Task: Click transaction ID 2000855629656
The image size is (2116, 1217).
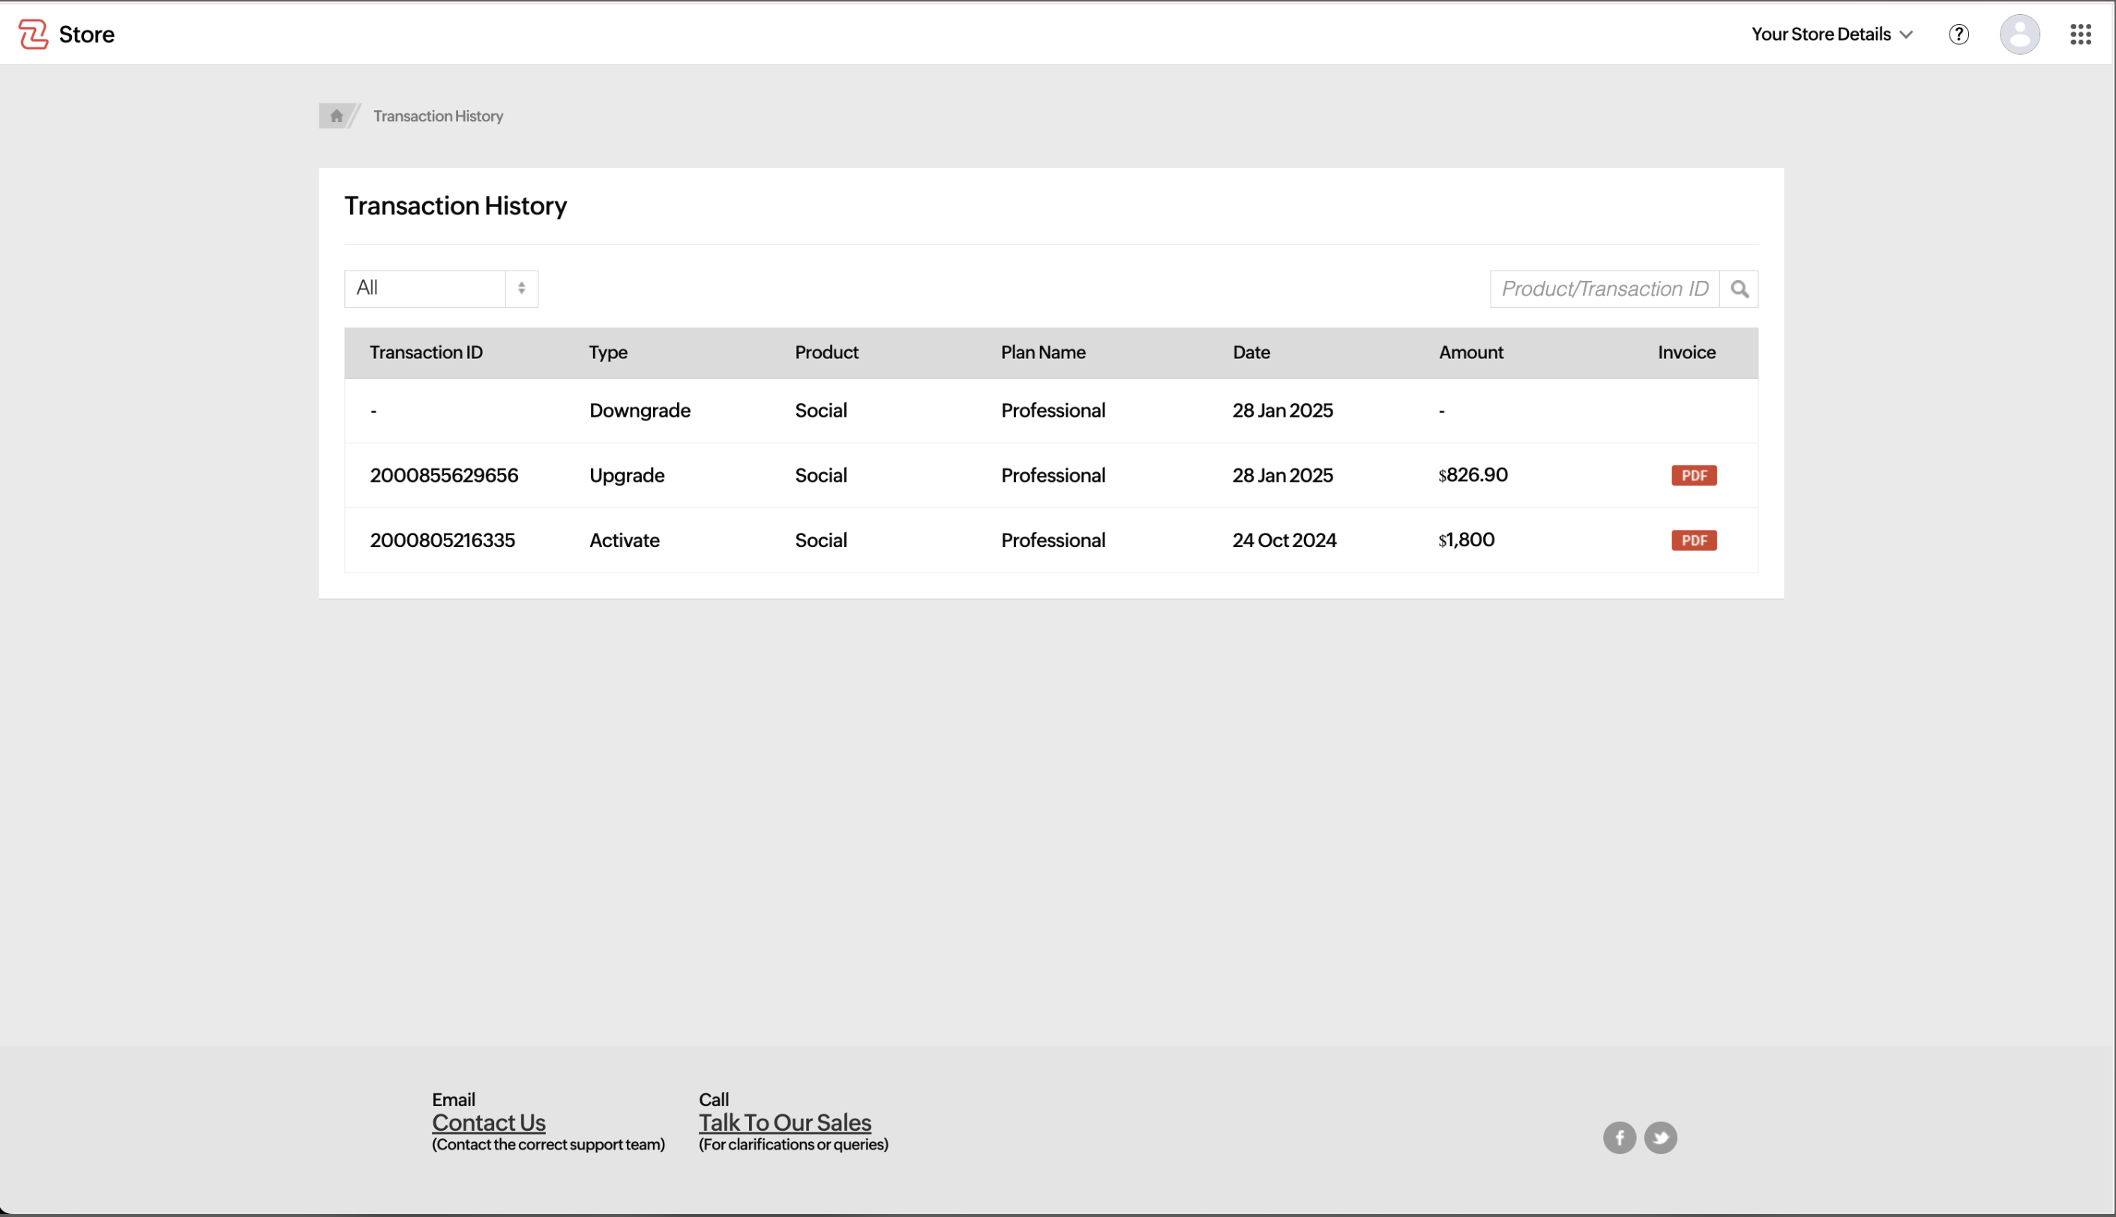Action: [444, 476]
